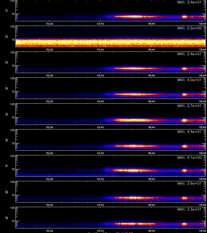This screenshot has height=233, width=207.
Task: Click the 18:44 tick label under panel 7F
Action: [151, 179]
